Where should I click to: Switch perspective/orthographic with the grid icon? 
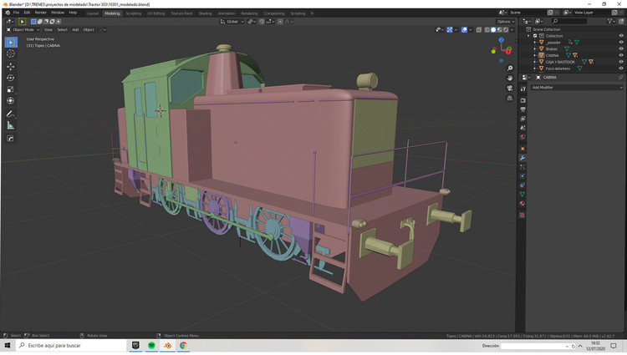[x=510, y=99]
